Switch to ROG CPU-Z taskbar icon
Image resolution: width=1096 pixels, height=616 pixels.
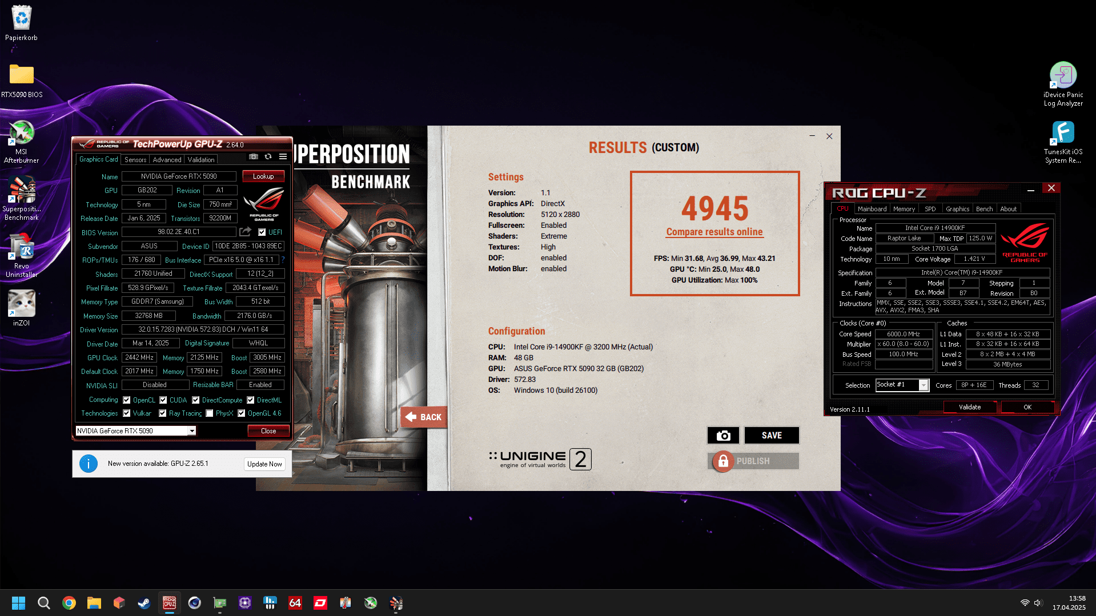point(170,603)
